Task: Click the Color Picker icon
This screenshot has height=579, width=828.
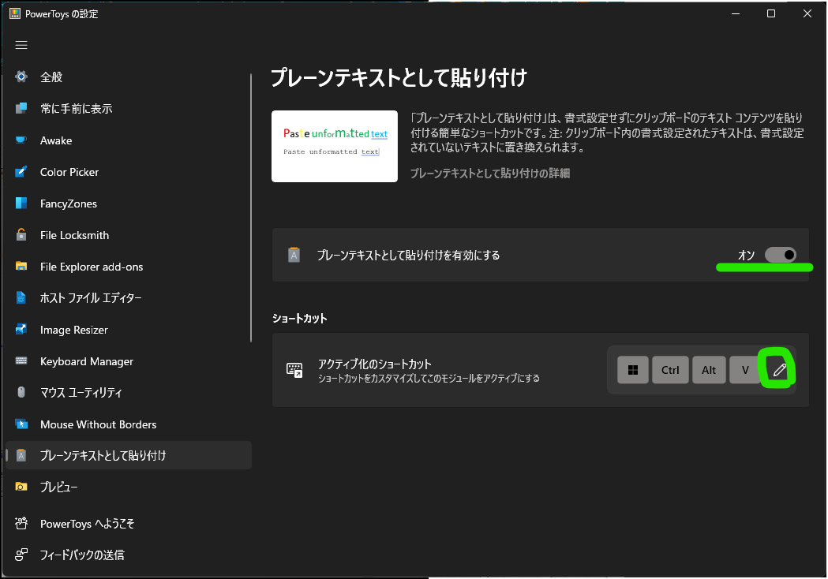Action: click(x=21, y=172)
